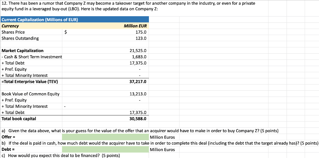Click the dollar sign cell
This screenshot has height=158, width=319.
65,32
